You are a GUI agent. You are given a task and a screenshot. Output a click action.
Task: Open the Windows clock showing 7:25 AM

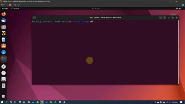tap(175, 102)
